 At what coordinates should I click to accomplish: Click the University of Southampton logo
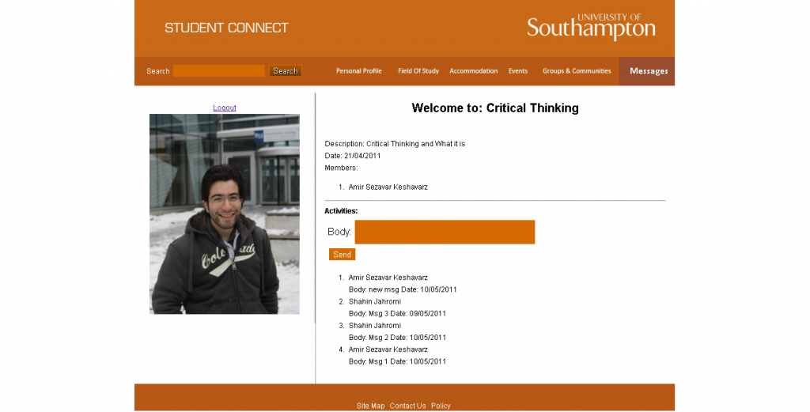590,28
